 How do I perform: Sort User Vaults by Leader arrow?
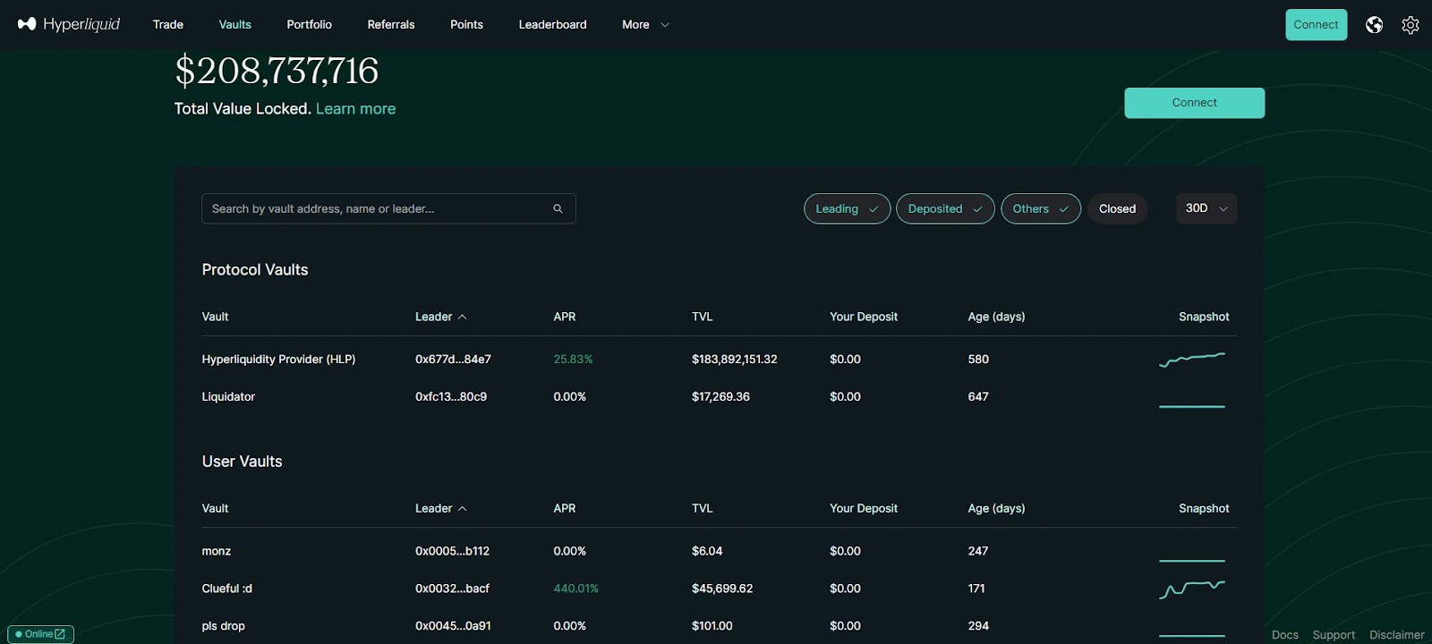463,508
